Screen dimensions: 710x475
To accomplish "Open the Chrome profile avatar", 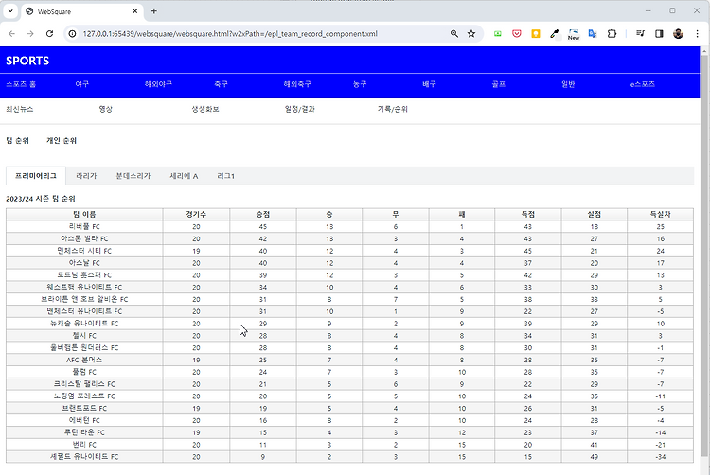I will point(678,34).
